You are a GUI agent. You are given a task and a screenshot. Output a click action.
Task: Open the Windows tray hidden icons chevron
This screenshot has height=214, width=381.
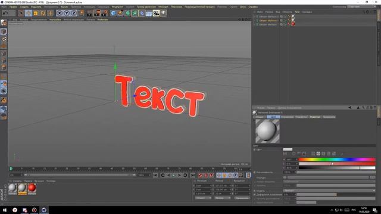point(332,210)
